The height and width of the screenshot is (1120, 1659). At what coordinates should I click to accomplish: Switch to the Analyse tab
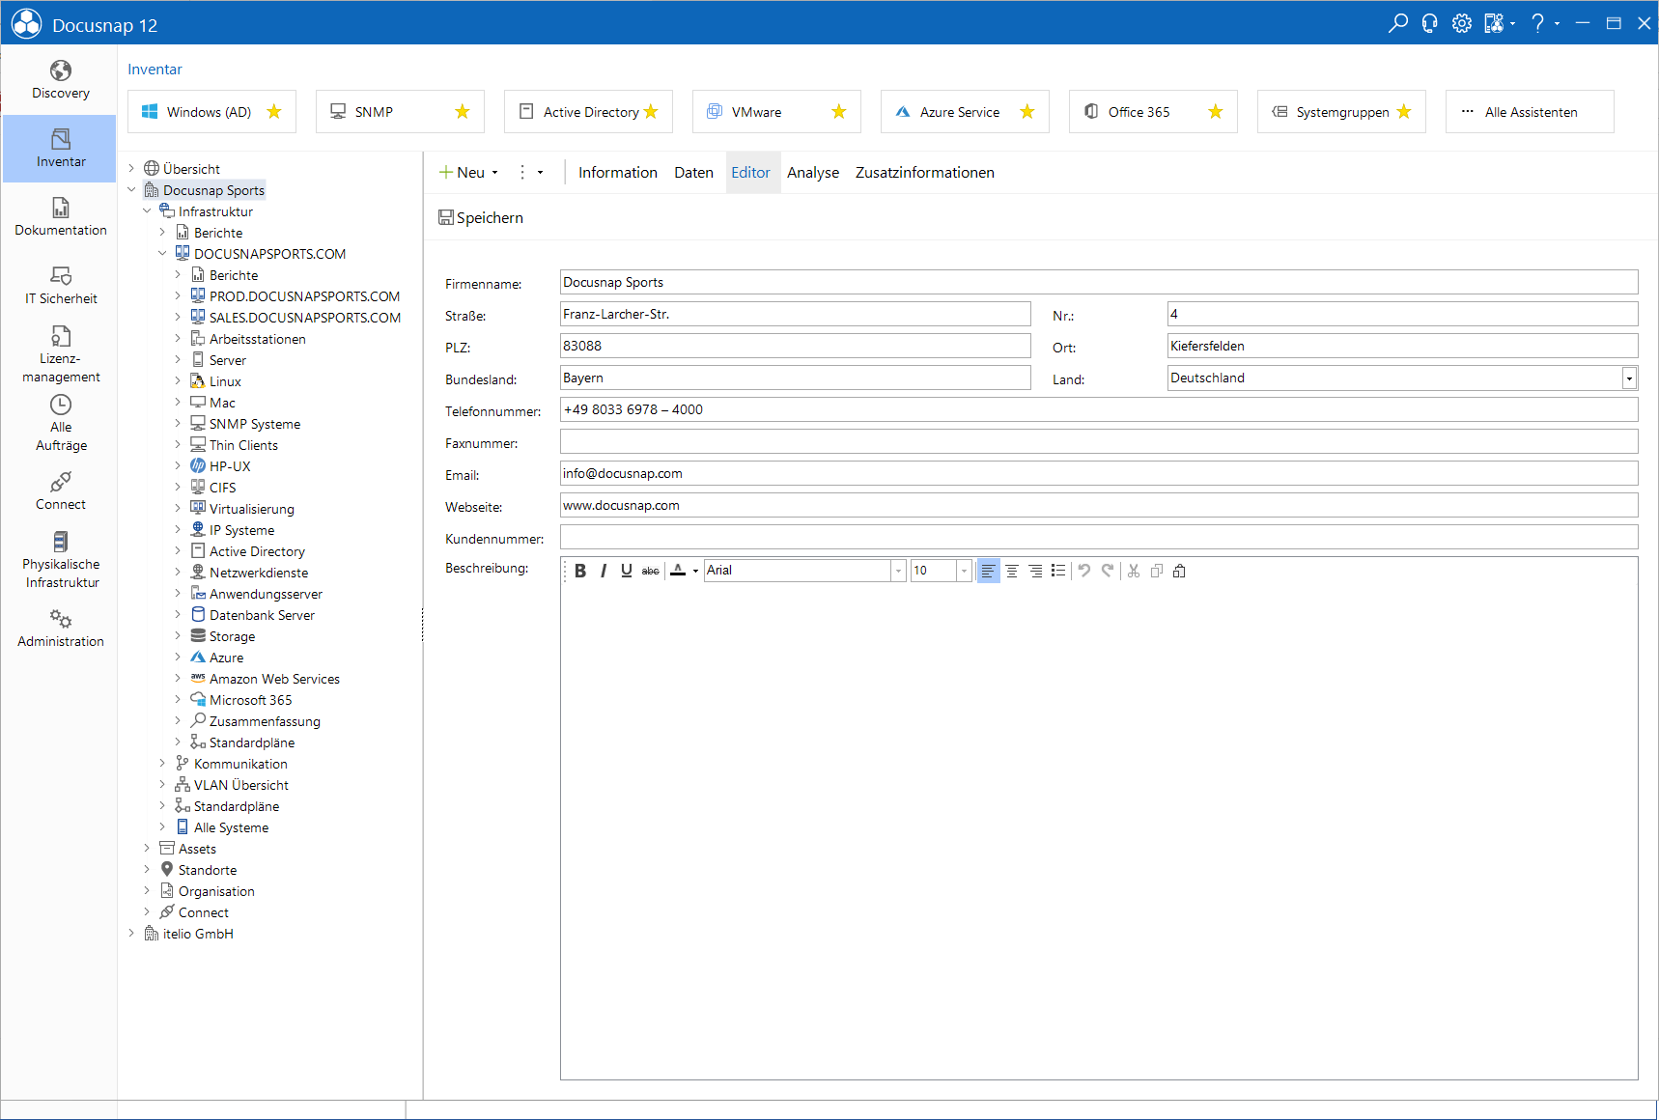813,173
